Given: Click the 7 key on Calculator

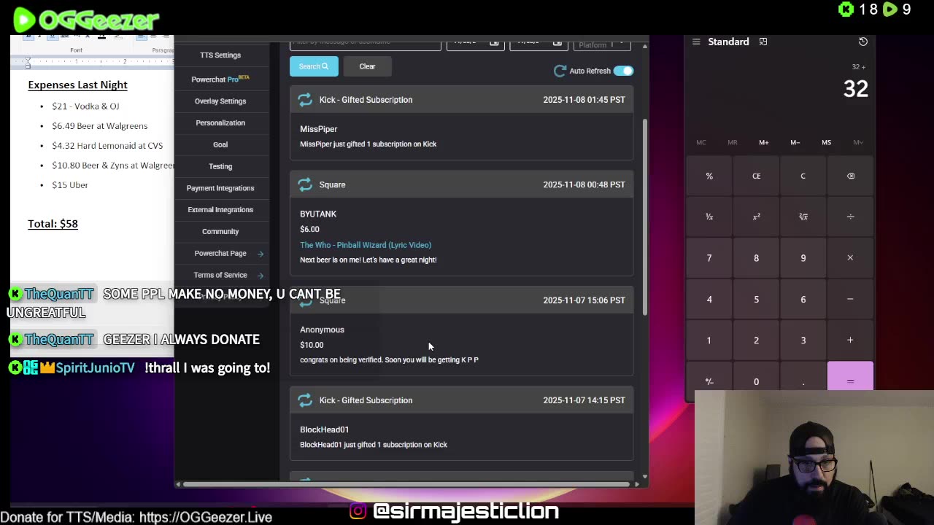Looking at the screenshot, I should [709, 257].
